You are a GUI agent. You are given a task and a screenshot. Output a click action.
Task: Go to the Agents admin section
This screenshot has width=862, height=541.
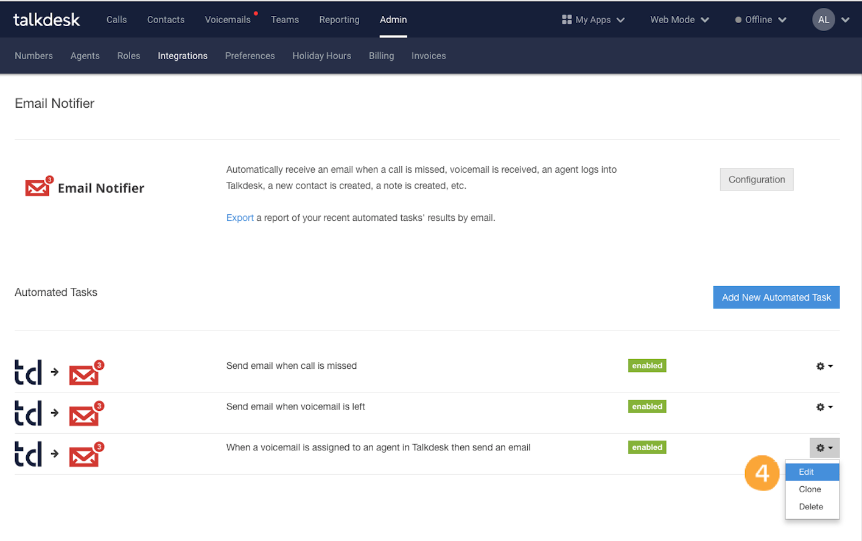coord(85,55)
